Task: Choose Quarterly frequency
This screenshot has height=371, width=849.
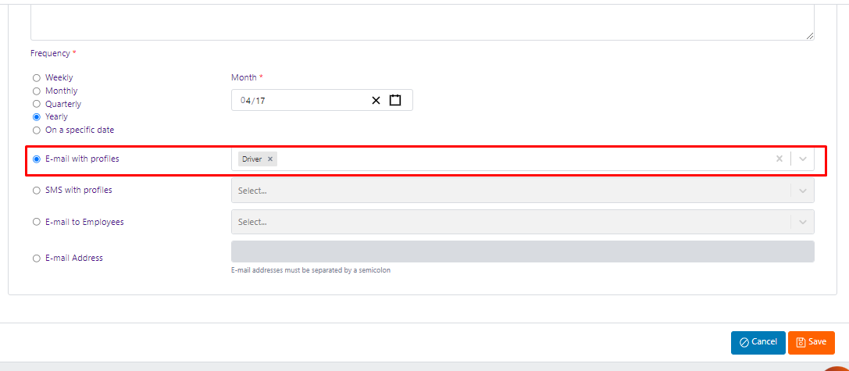Action: coord(37,104)
